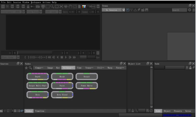The image size is (196, 117).
Task: Click the trash icon in Trees panel
Action: [x=194, y=10]
